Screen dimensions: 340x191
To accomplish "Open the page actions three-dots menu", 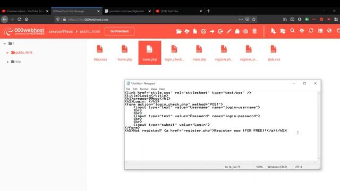I will (x=241, y=19).
